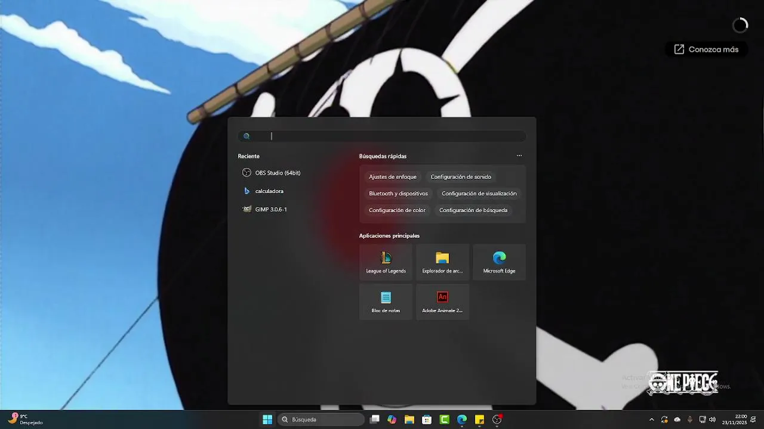This screenshot has width=764, height=429.
Task: Select Configuración de visualización quick search
Action: [479, 194]
